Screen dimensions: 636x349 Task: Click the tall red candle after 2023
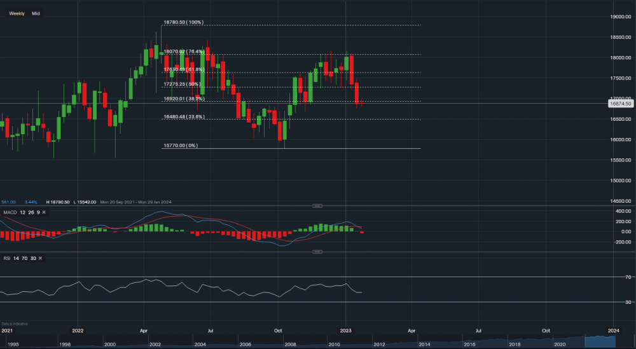click(352, 69)
